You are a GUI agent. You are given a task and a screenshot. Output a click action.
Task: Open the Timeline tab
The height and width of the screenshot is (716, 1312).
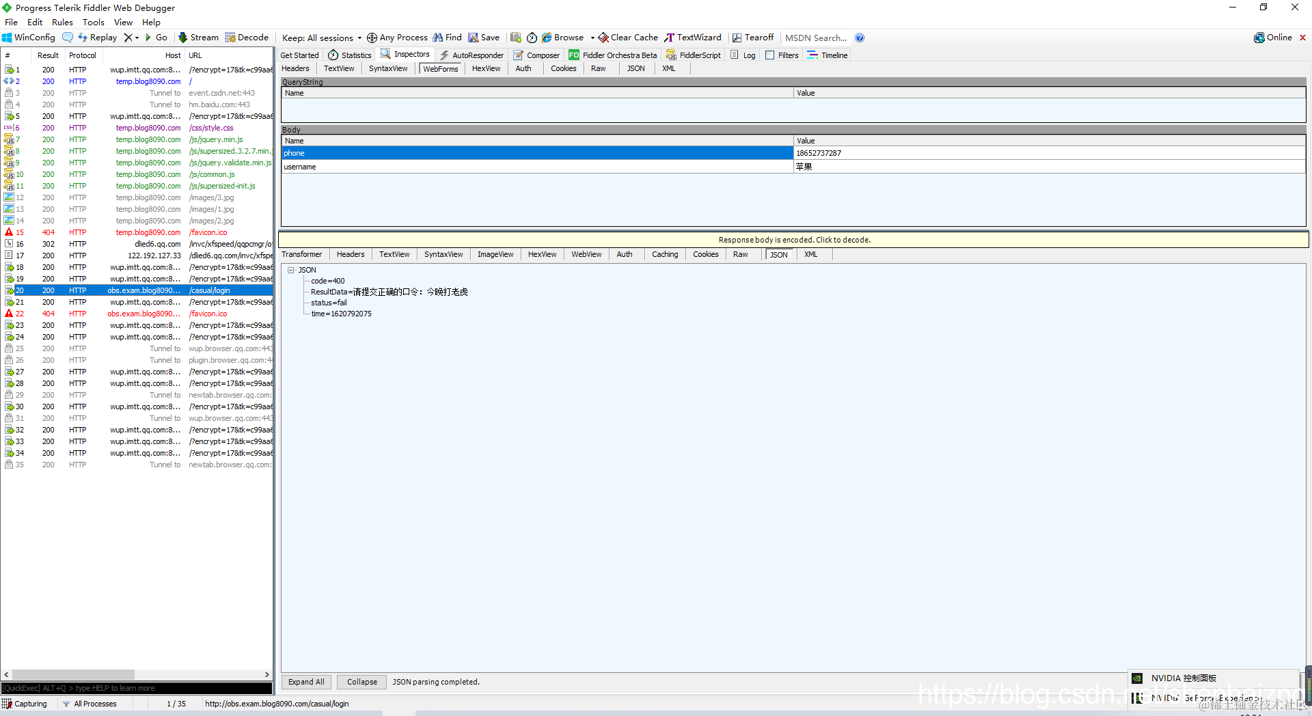[x=828, y=55]
